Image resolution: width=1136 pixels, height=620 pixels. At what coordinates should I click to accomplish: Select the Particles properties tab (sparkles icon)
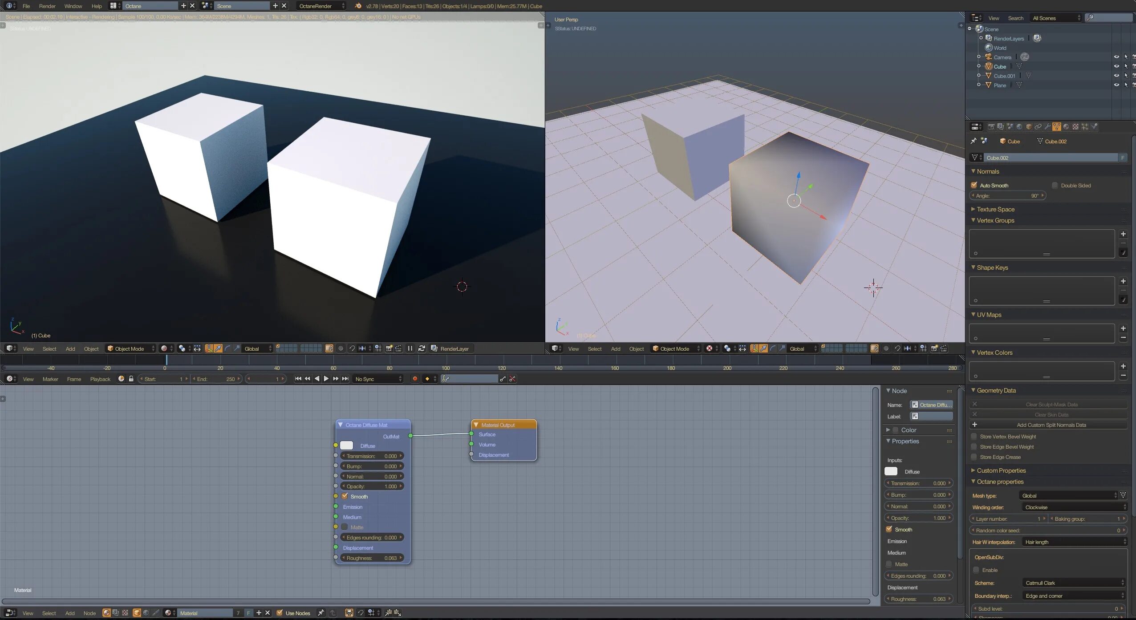point(1085,126)
